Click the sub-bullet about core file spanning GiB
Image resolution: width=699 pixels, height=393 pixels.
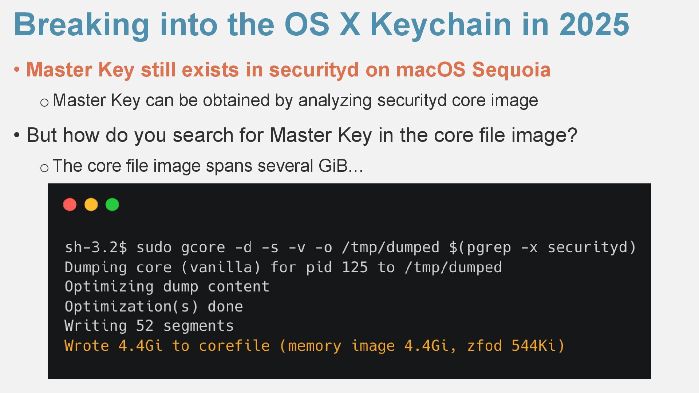click(208, 166)
